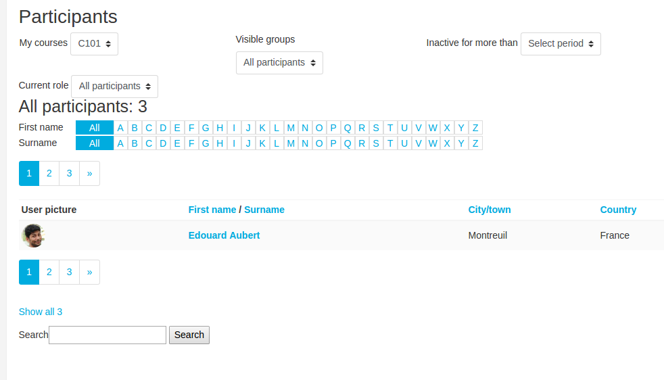Image resolution: width=664 pixels, height=380 pixels.
Task: Click the next page arrow in bottom pagination
Action: coord(90,272)
